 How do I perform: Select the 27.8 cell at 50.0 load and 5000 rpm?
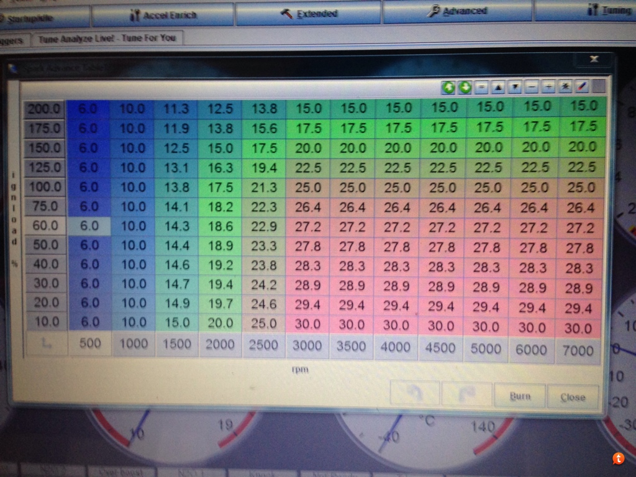point(487,247)
